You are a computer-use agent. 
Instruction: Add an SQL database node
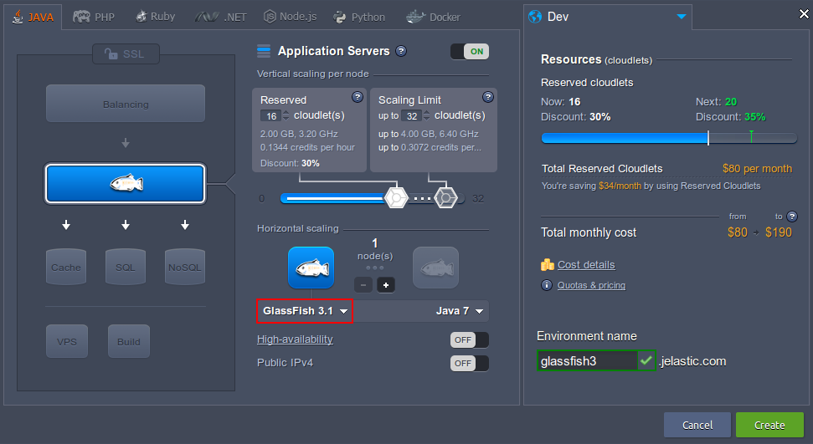click(126, 267)
